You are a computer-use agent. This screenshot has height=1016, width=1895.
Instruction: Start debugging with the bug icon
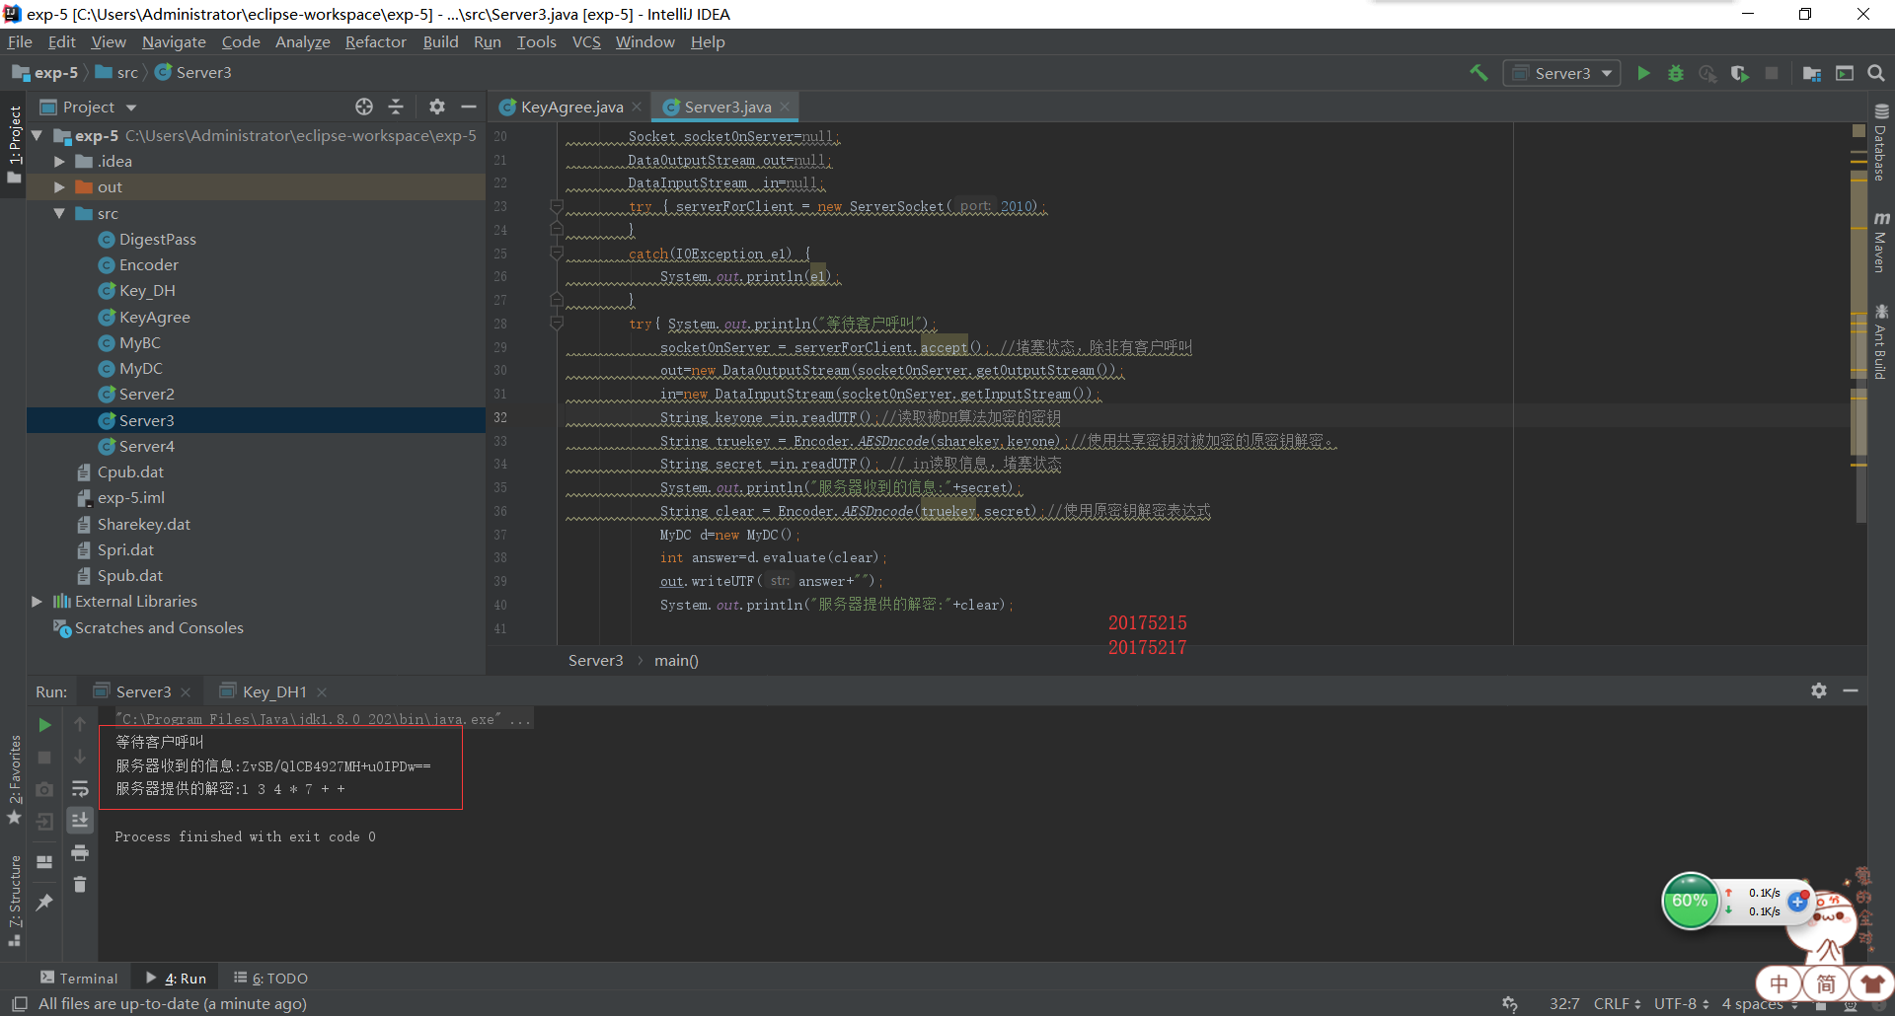pyautogui.click(x=1676, y=73)
